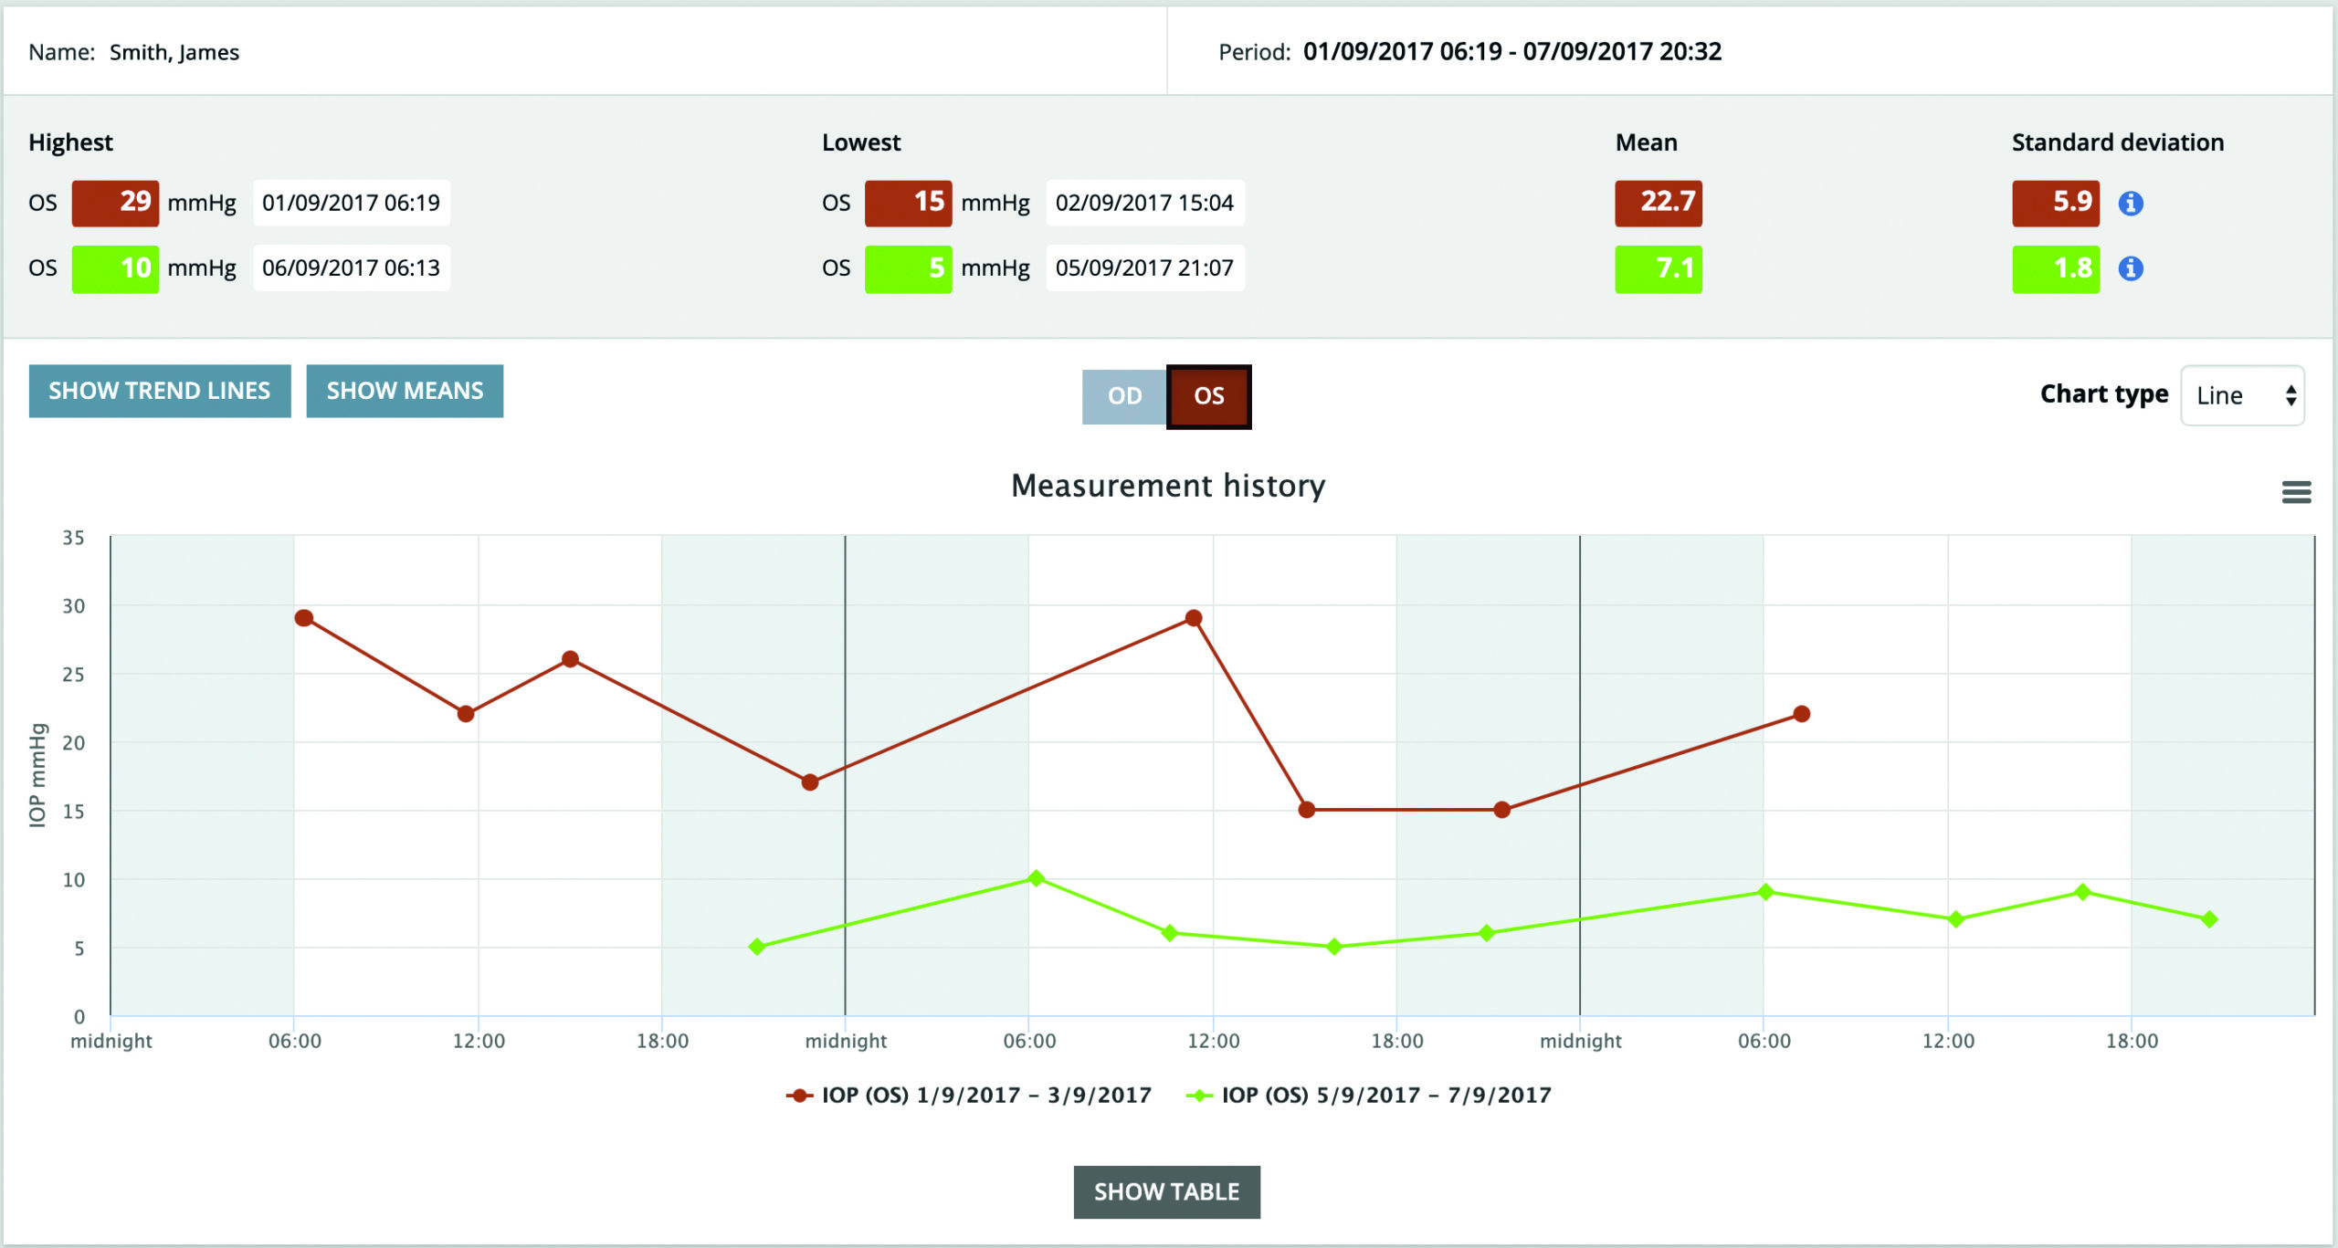Viewport: 2338px width, 1248px height.
Task: Click the info icon beside 5.9 deviation
Action: 2131,203
